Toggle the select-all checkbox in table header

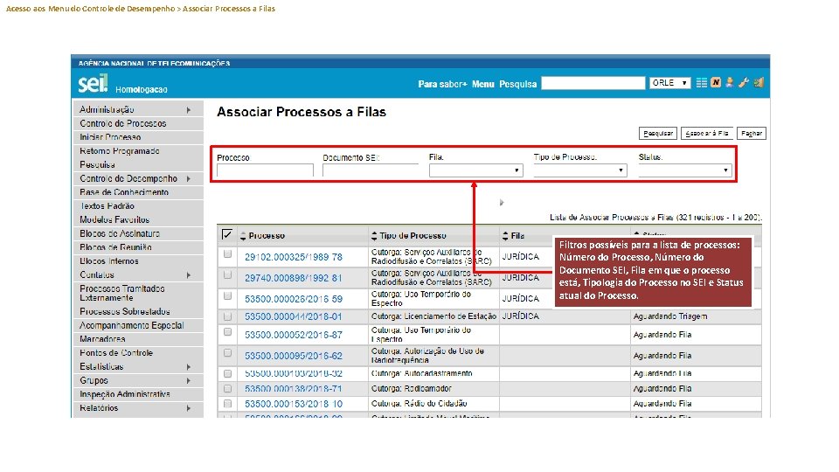[x=227, y=234]
